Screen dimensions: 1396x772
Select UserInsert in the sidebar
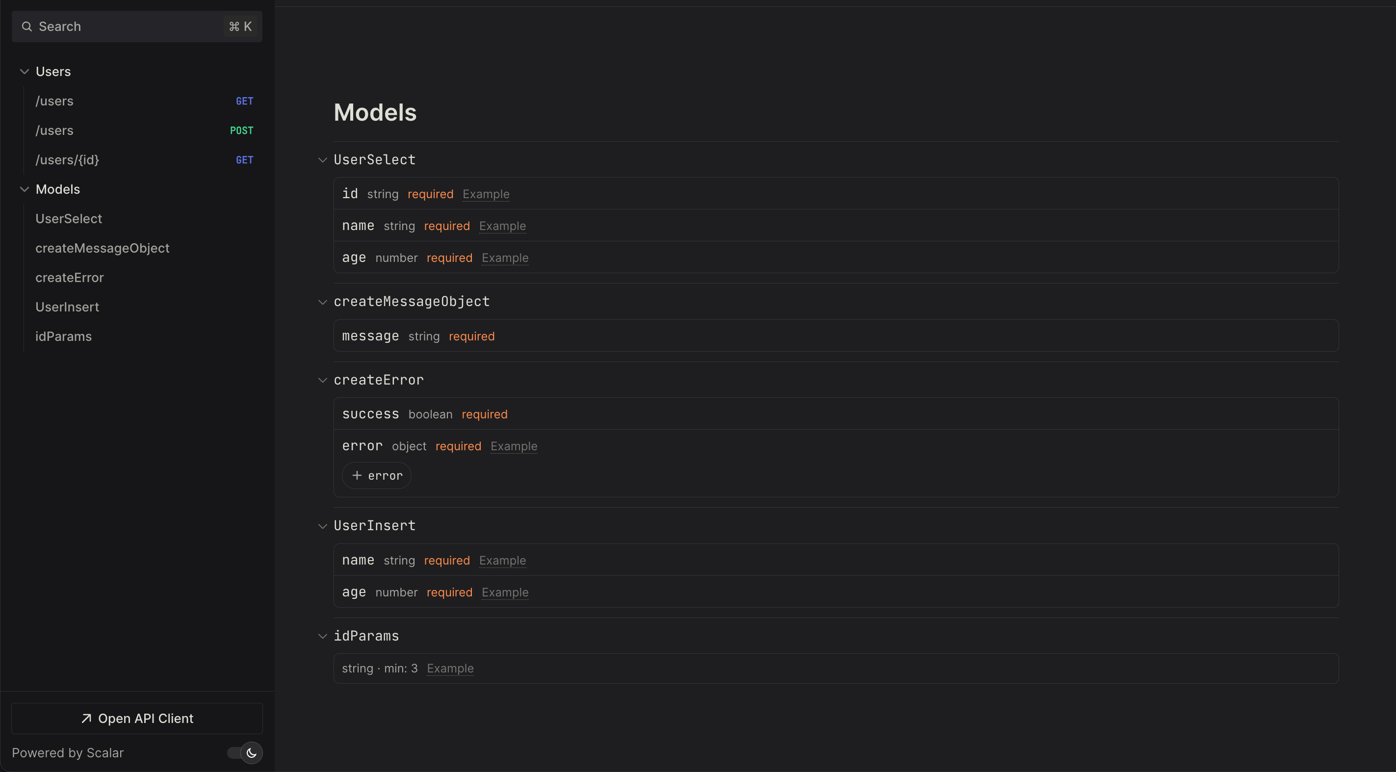[67, 307]
